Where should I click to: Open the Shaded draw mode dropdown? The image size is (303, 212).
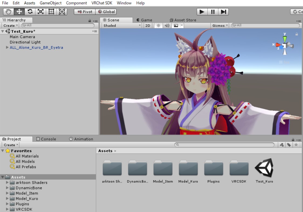point(122,26)
